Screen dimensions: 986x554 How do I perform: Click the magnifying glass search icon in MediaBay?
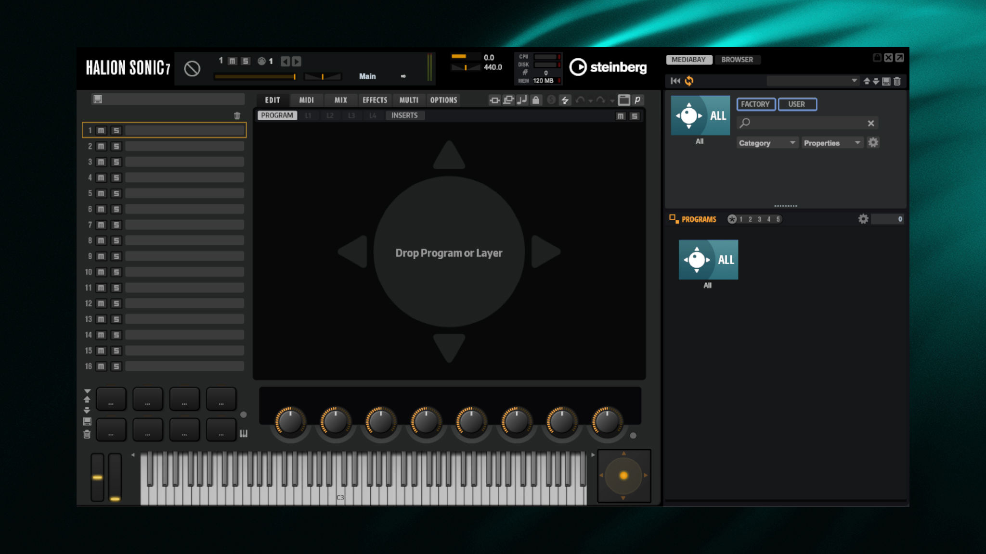pyautogui.click(x=745, y=123)
